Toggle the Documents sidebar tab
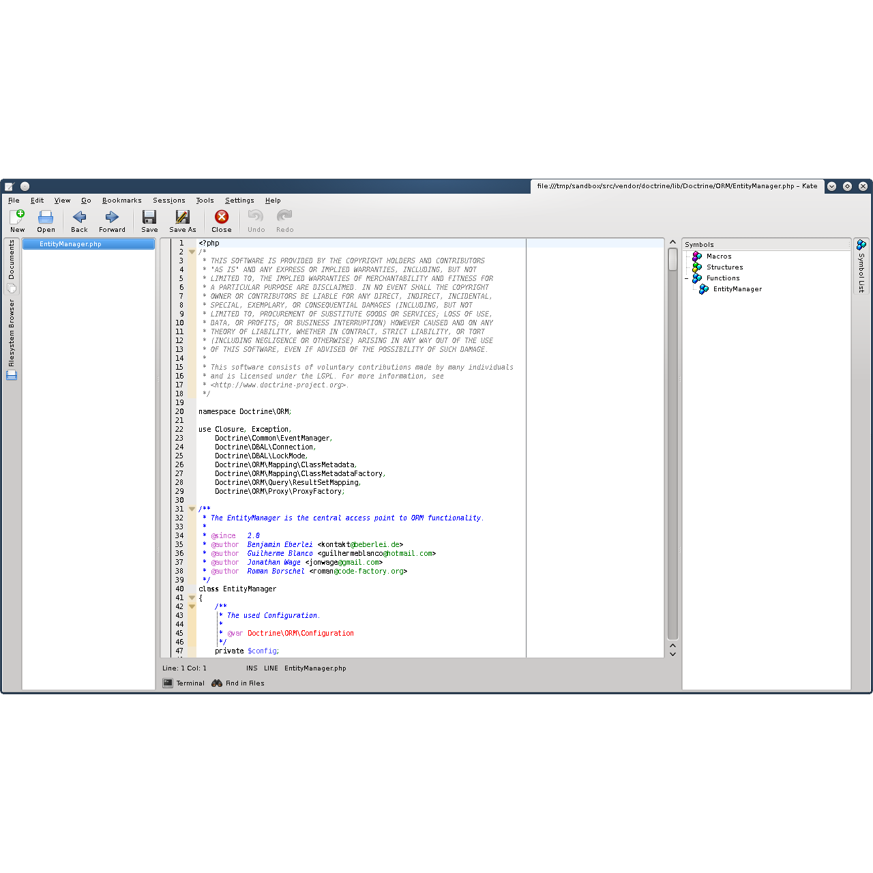The image size is (873, 873). [12, 261]
